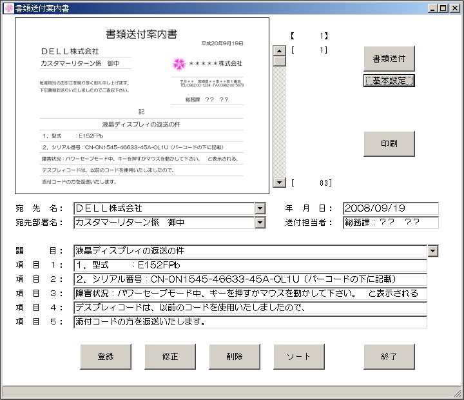Click the 年月日 date field

pos(391,208)
